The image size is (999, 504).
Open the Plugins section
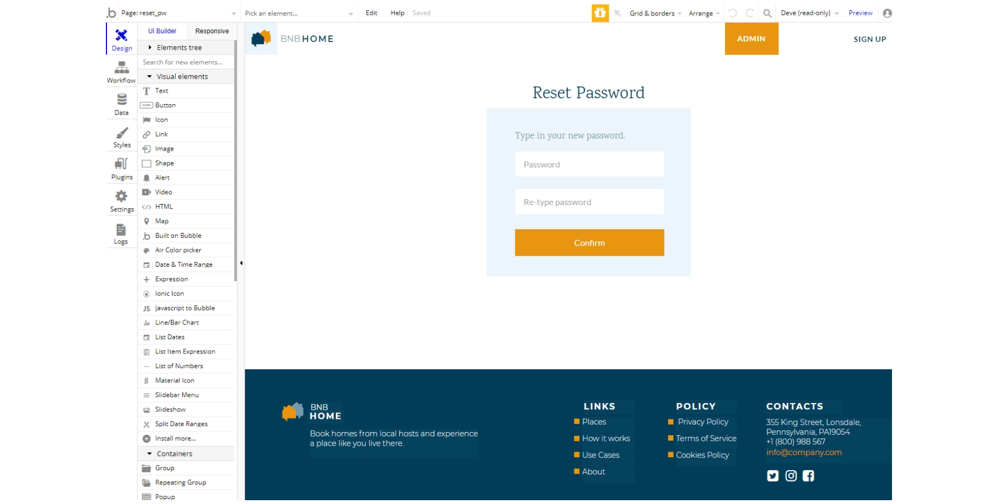pos(121,169)
